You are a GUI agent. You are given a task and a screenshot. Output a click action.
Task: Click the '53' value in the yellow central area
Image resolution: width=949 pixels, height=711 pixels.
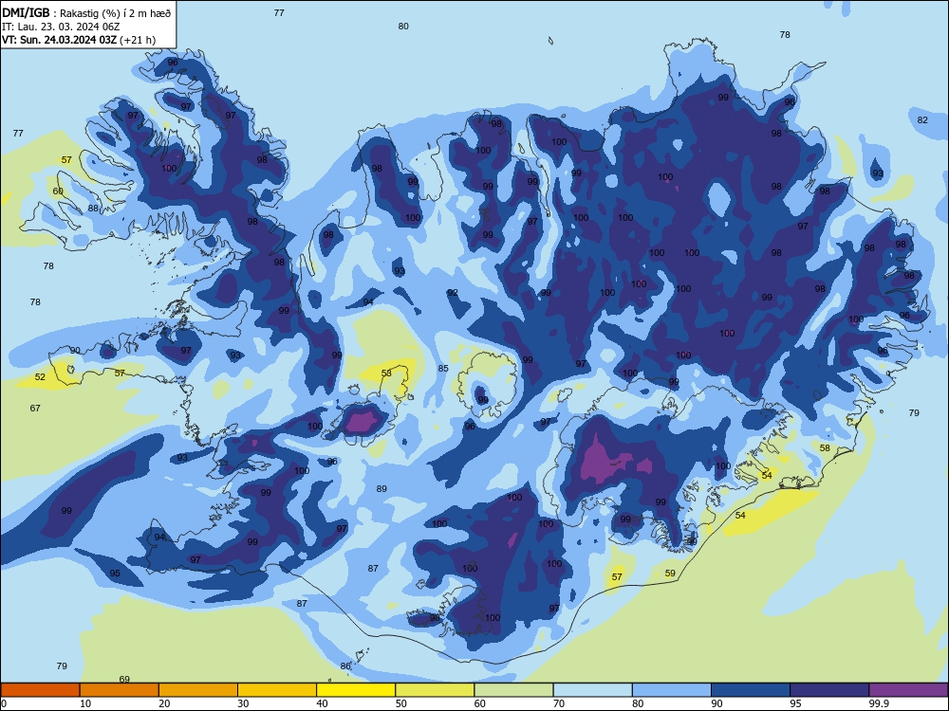point(387,373)
